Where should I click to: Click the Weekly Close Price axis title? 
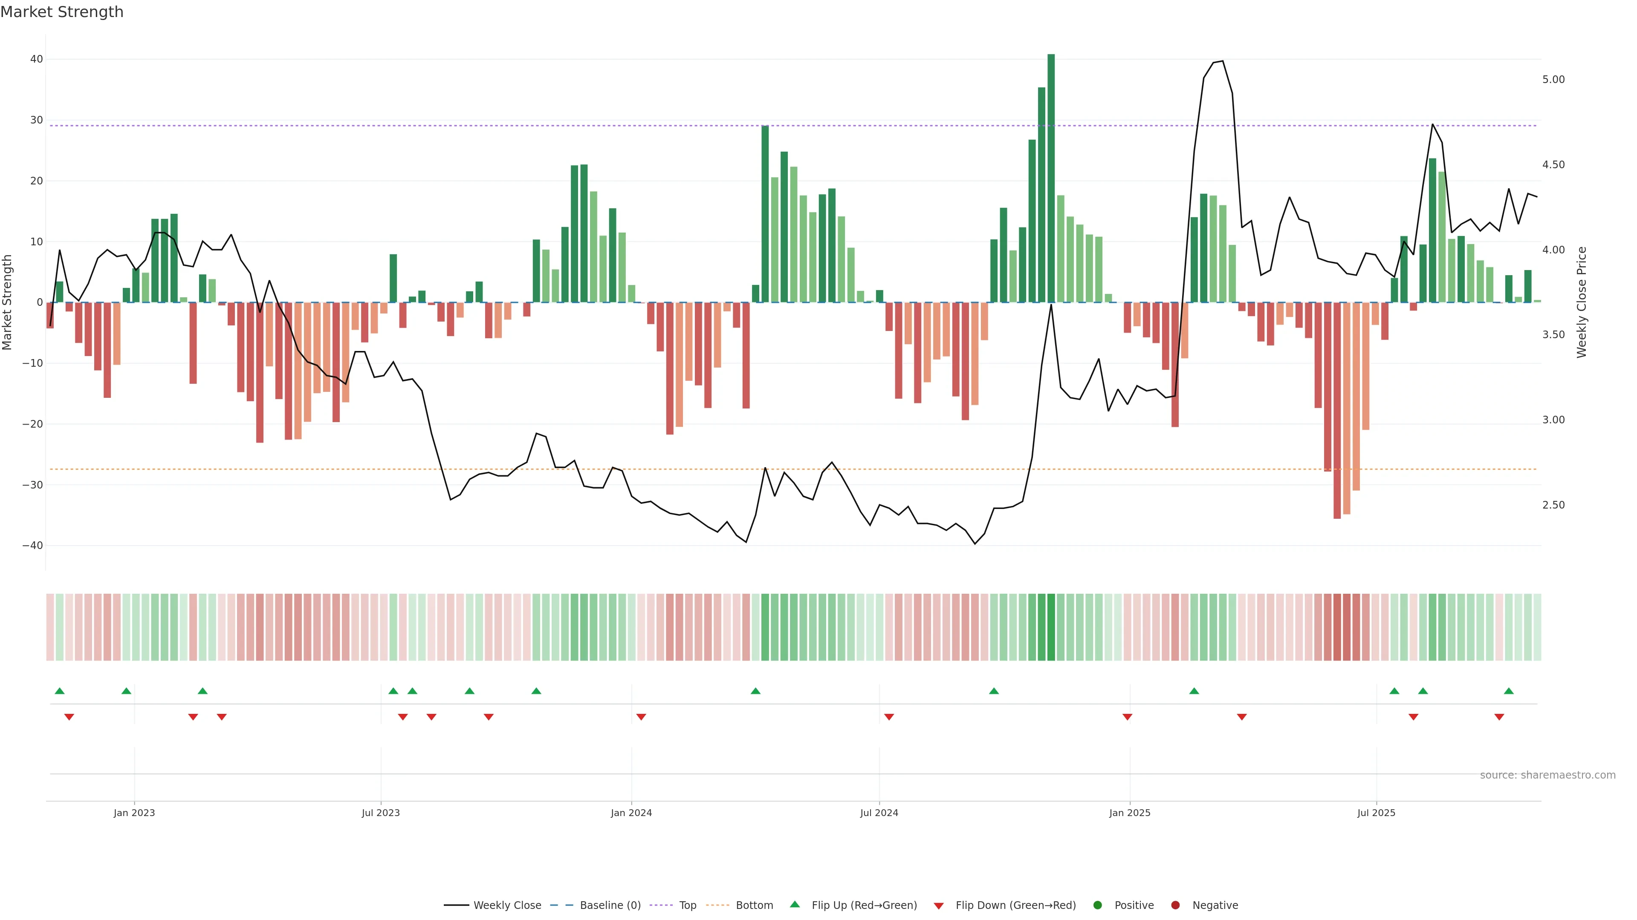coord(1582,302)
